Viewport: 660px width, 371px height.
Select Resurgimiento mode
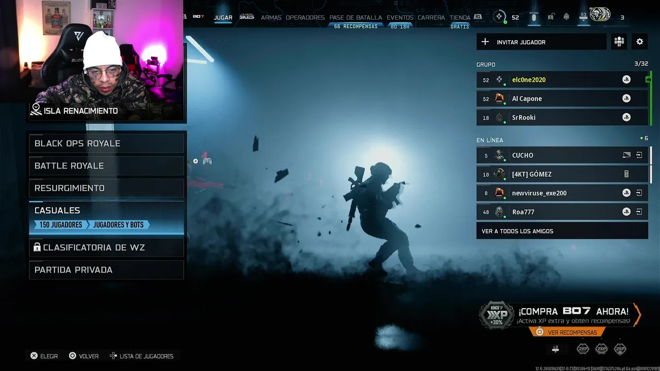tap(106, 188)
